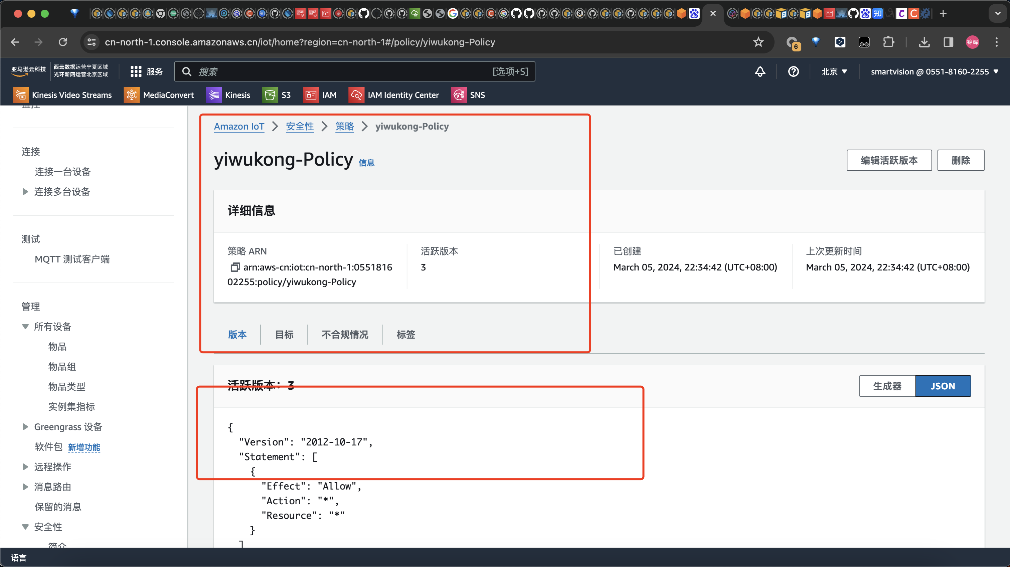Viewport: 1010px width, 567px height.
Task: Open 物品 in sidebar
Action: [x=57, y=346]
